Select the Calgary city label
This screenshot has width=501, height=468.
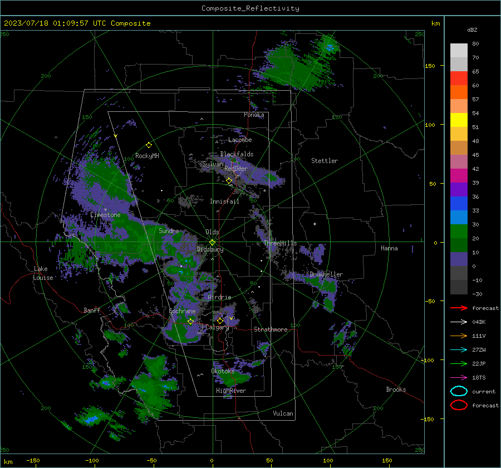pos(217,327)
